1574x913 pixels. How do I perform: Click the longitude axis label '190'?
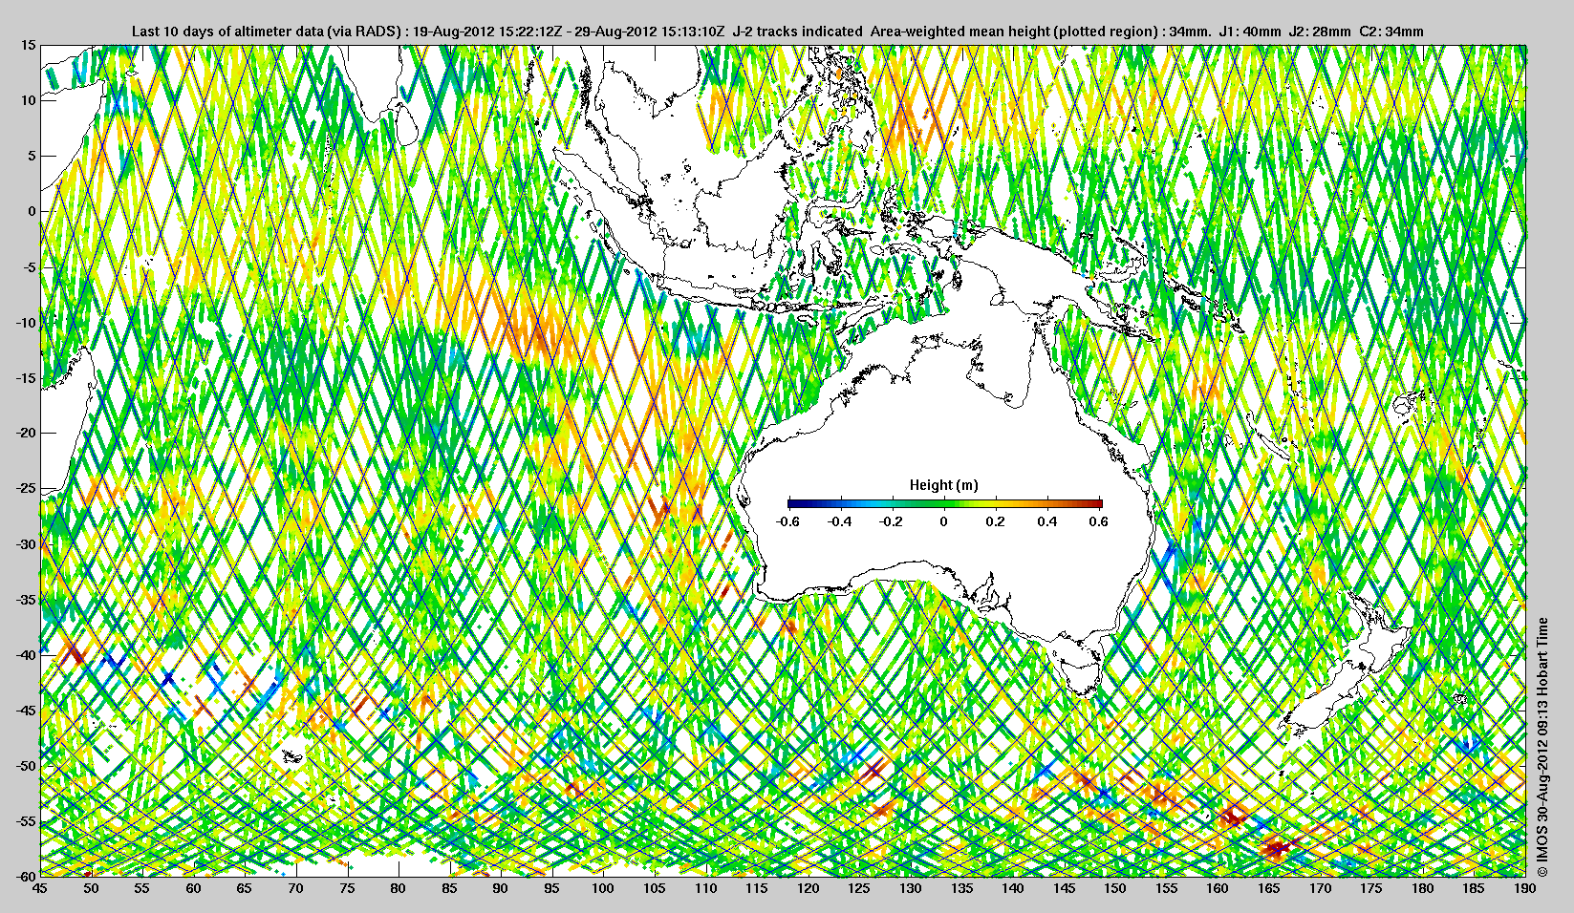point(1524,888)
